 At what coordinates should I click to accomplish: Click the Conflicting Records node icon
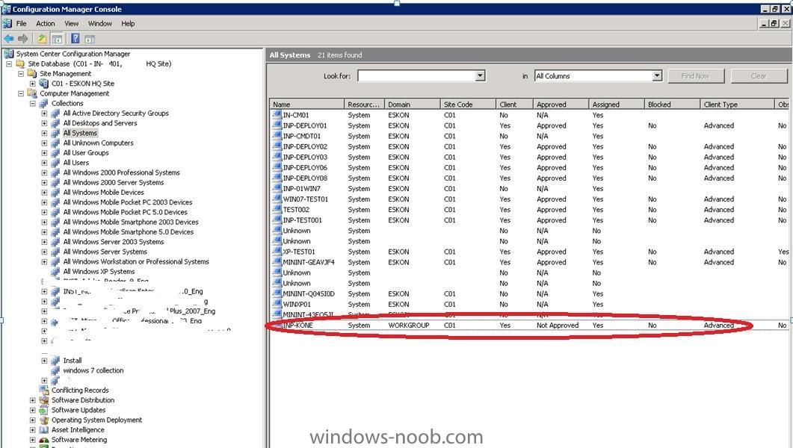point(43,390)
